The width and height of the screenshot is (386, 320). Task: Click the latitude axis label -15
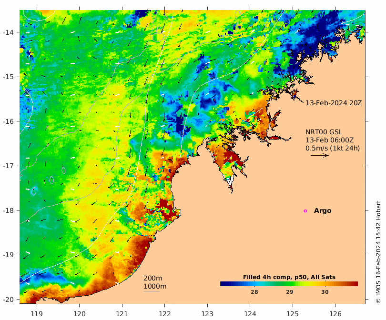[8, 77]
